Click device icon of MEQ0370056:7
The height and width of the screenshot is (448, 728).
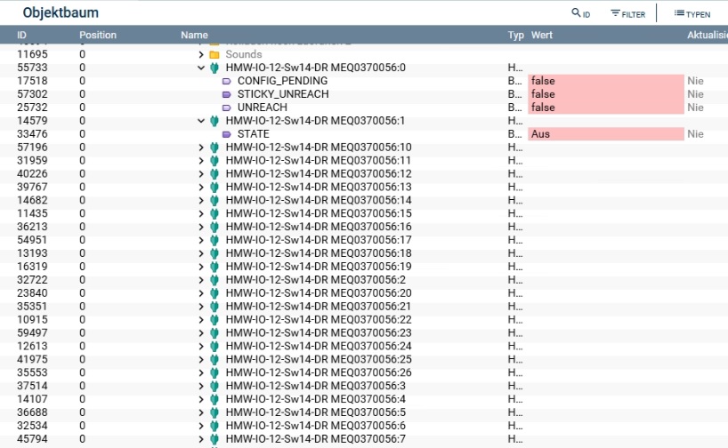click(x=214, y=440)
